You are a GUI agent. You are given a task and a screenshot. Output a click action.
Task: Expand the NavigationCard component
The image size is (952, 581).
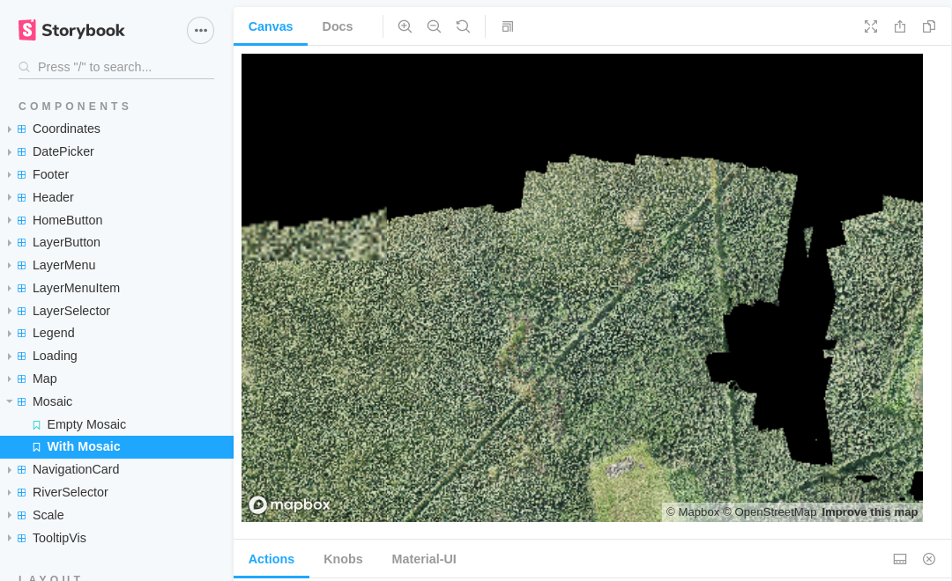pos(75,469)
